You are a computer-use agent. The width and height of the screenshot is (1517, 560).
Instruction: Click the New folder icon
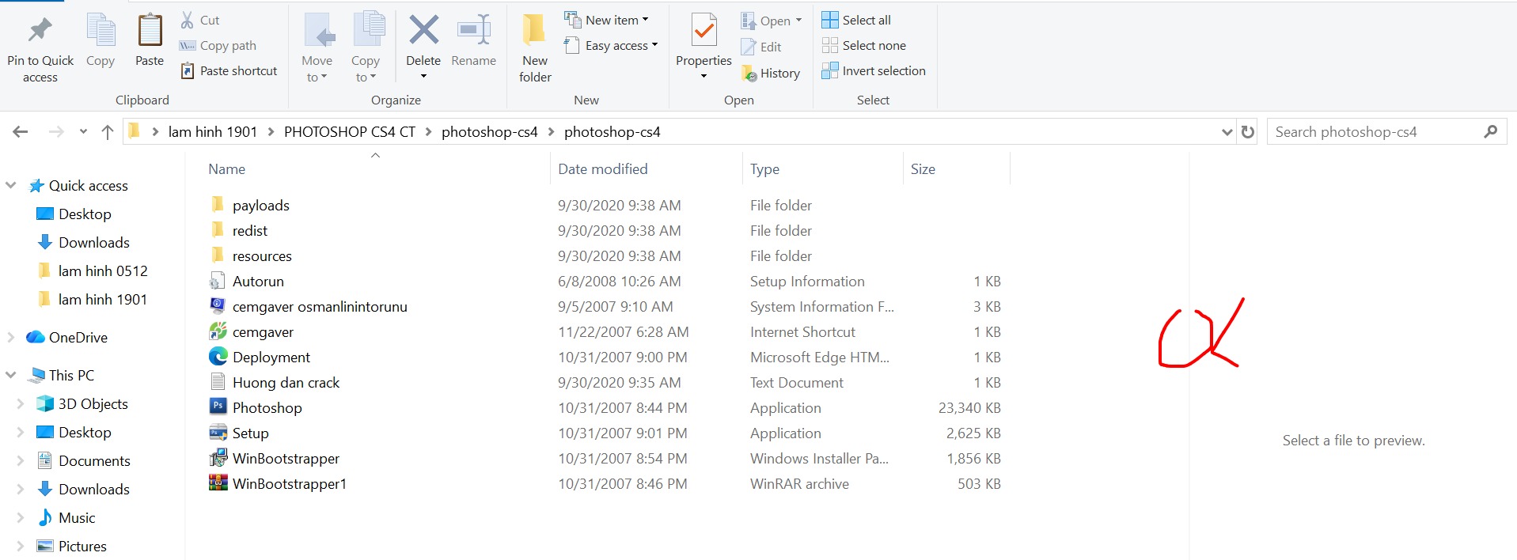pyautogui.click(x=535, y=32)
